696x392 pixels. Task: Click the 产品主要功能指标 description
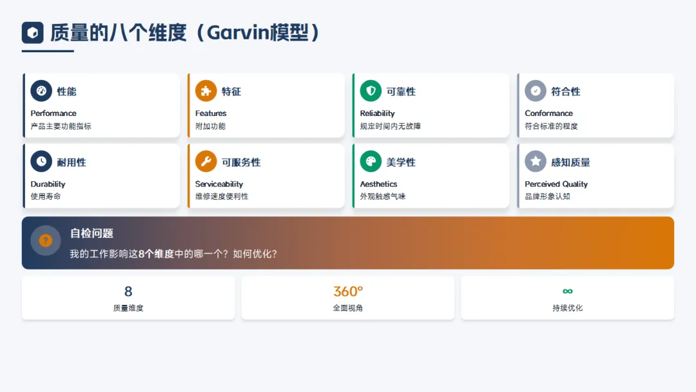(x=61, y=126)
